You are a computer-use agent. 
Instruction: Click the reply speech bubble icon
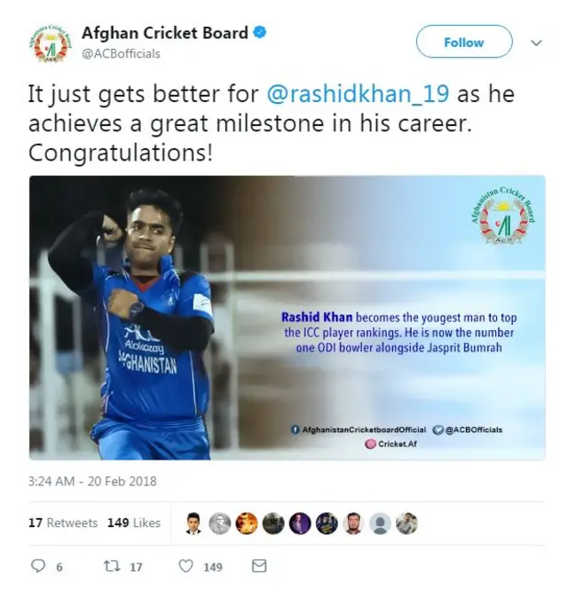[38, 565]
